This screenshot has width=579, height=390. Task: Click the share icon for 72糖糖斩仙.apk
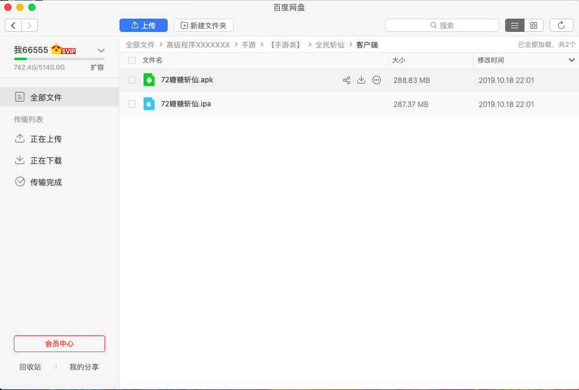pos(347,80)
